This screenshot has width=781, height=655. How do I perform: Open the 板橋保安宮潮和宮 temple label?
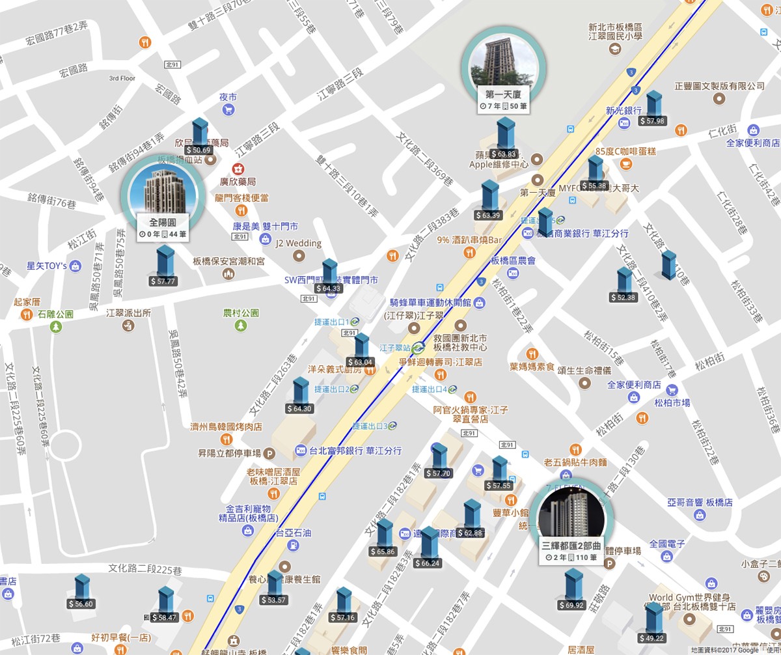(228, 261)
